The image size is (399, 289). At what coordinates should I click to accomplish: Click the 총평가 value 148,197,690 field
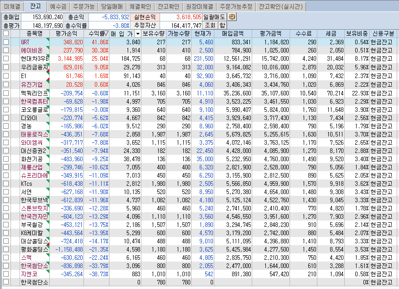pos(42,25)
